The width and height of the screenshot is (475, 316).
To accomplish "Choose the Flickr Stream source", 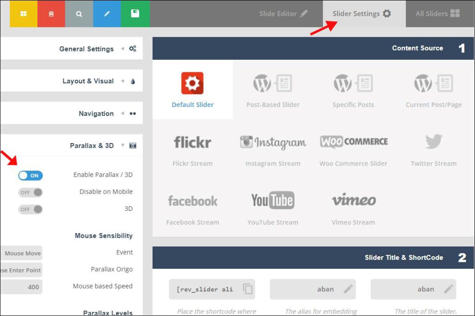I will pos(193,149).
